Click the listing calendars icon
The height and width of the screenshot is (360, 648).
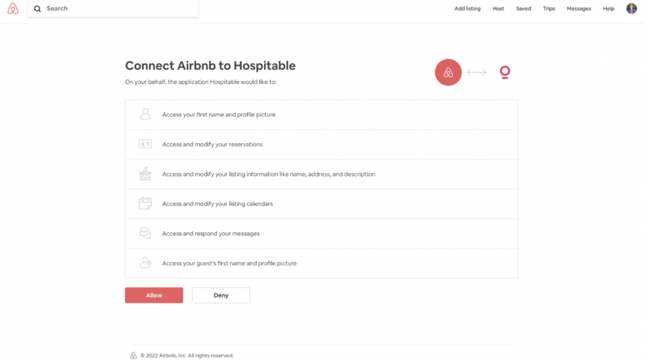click(x=145, y=203)
